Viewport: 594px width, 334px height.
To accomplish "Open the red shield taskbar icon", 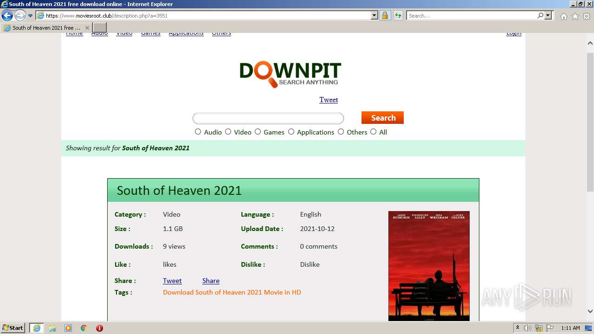I will [99, 328].
